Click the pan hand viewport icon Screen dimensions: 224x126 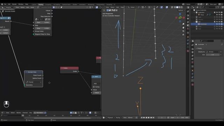pos(183,27)
